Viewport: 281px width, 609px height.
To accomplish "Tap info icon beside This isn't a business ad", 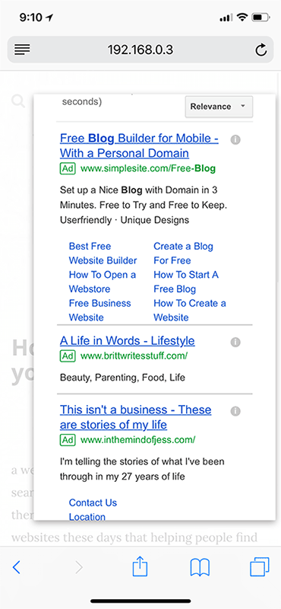I will click(x=235, y=411).
